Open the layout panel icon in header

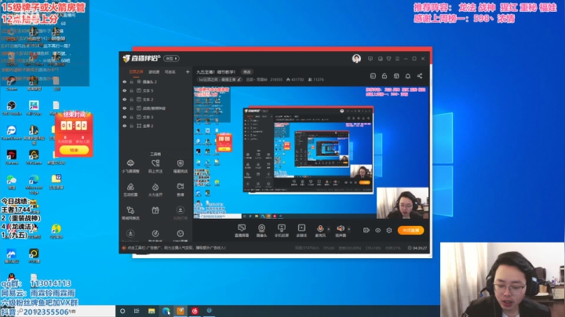(396, 76)
